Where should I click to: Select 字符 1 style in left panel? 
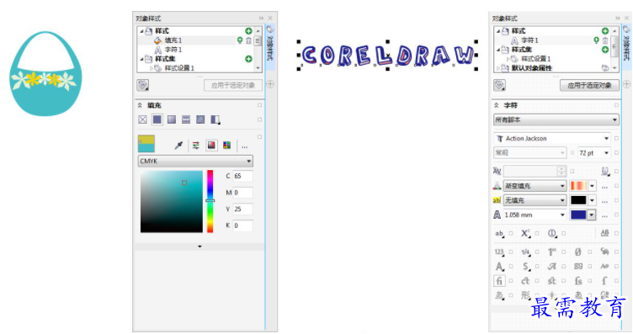click(173, 50)
